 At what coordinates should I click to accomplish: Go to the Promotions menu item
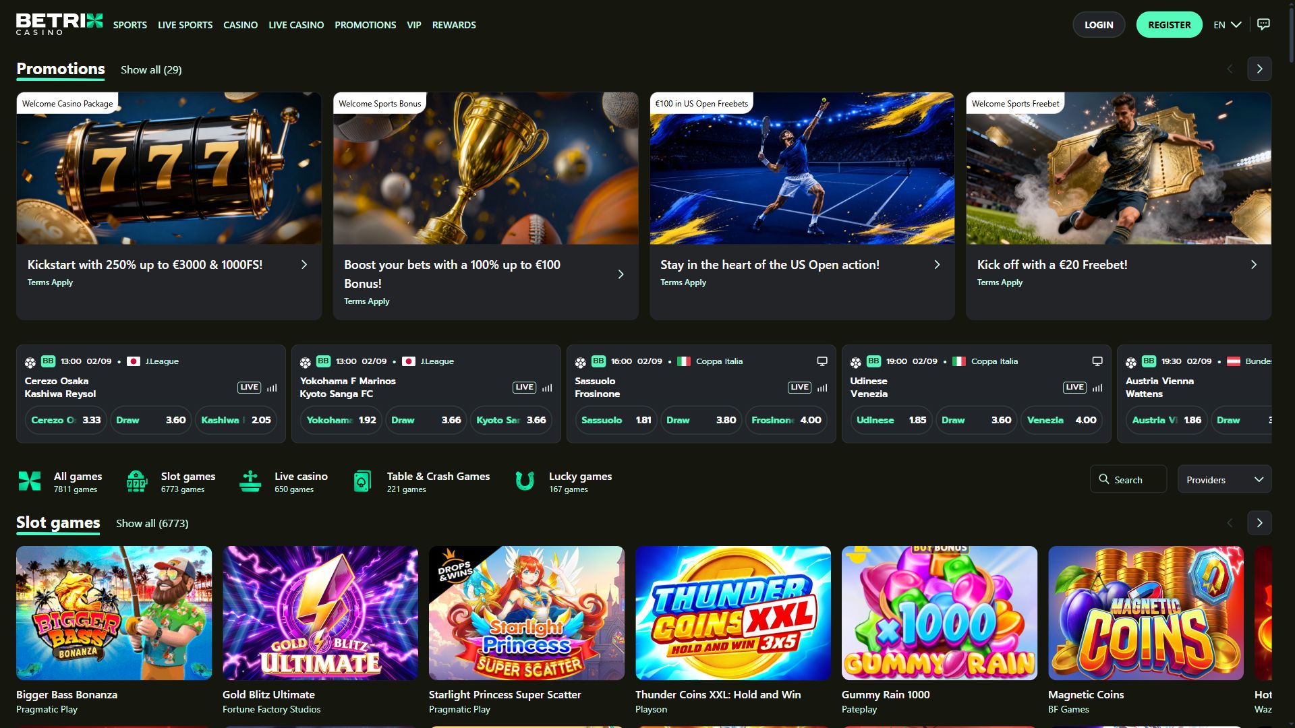coord(366,25)
